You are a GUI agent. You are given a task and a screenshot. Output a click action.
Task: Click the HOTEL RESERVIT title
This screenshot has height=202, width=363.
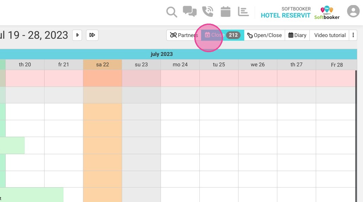pyautogui.click(x=285, y=15)
